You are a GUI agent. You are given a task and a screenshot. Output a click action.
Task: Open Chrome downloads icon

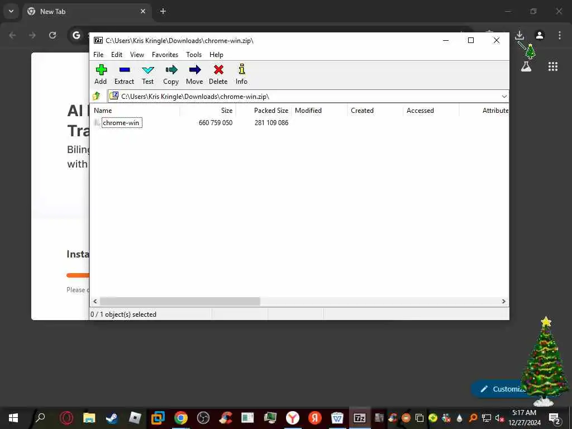tap(519, 35)
